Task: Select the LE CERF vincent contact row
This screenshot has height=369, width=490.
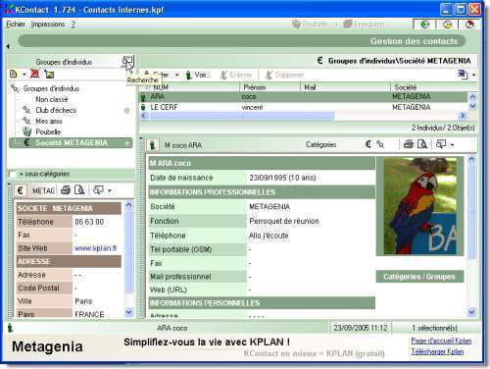Action: tap(303, 107)
